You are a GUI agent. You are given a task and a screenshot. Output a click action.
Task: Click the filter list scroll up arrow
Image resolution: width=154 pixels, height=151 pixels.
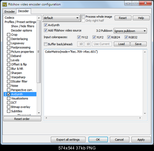point(39,18)
